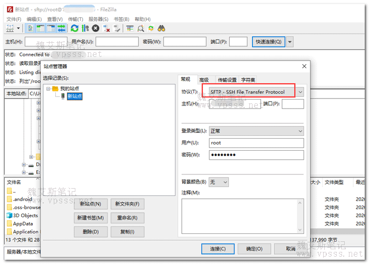Open the 查看(V) menu
This screenshot has width=369, height=264.
click(55, 19)
